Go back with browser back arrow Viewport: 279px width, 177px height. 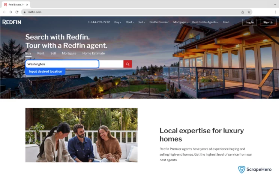click(4, 12)
